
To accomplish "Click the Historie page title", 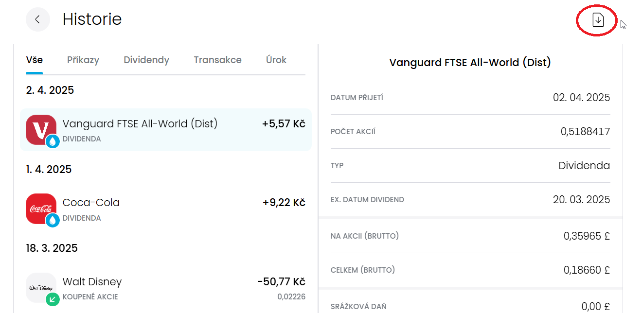I will pyautogui.click(x=92, y=19).
